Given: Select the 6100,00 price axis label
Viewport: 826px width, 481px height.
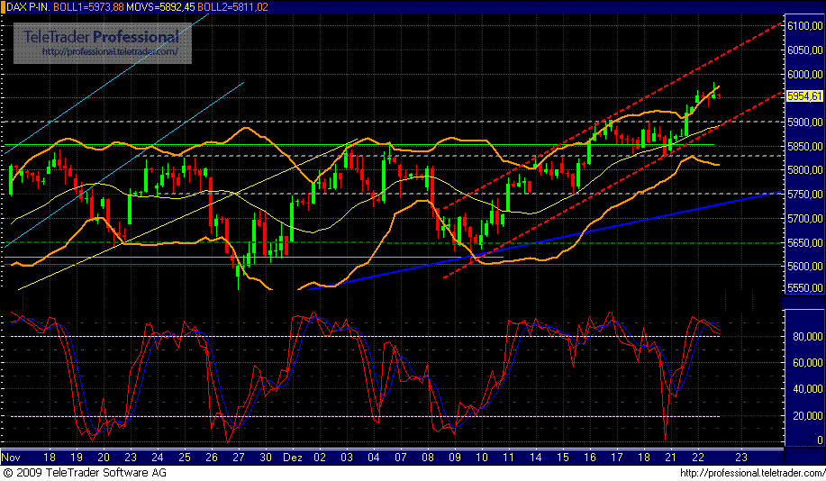Looking at the screenshot, I should (x=805, y=26).
